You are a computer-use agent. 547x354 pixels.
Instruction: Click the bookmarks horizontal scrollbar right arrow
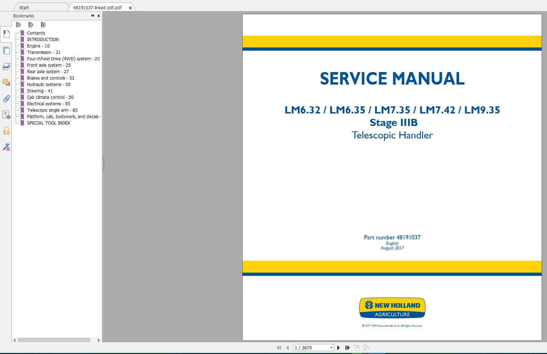tap(99, 340)
